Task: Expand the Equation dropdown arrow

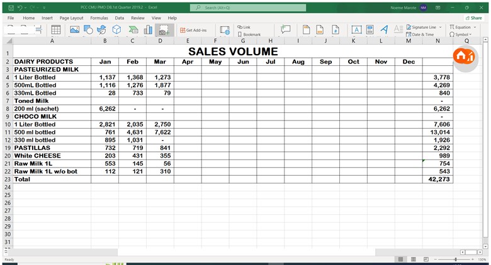Action: (x=475, y=27)
